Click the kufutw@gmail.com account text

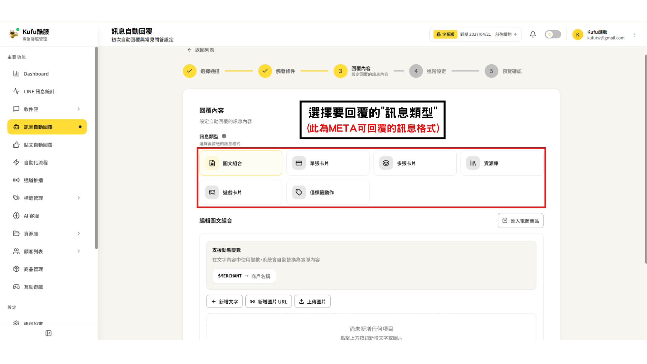click(606, 38)
